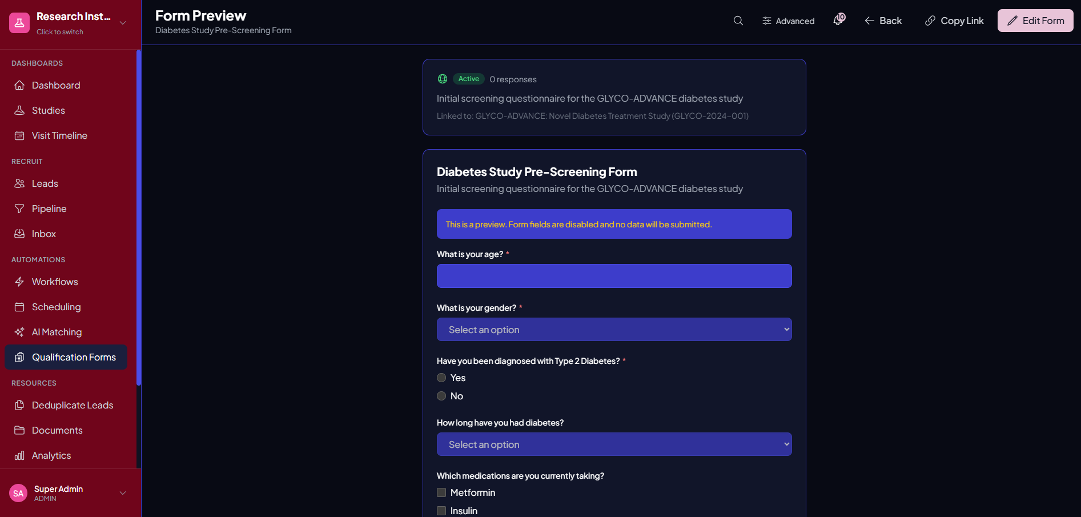
Task: Open Deduplicate Leads menu label
Action: point(73,405)
